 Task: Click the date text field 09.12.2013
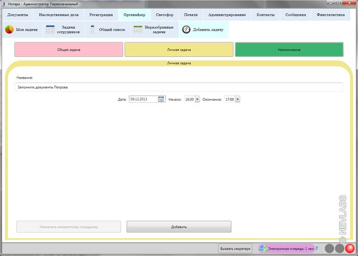point(143,99)
